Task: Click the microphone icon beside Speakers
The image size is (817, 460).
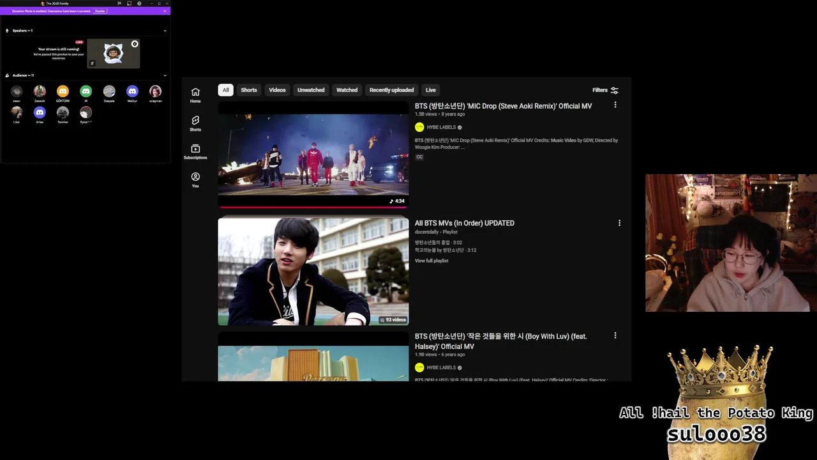Action: point(7,31)
